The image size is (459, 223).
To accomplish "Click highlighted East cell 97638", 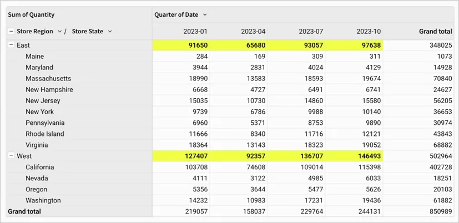I will tap(354, 45).
